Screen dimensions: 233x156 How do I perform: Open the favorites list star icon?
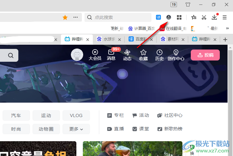[x=193, y=17]
